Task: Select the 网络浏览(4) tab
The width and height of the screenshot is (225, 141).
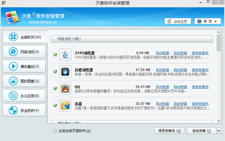Action: (x=24, y=52)
